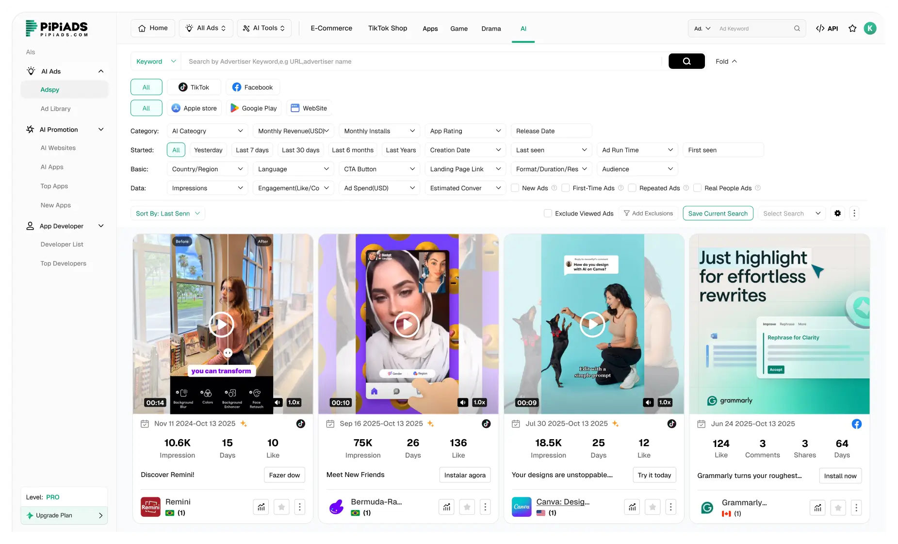
Task: Click the TikTok icon on Canva ad card
Action: (x=671, y=424)
